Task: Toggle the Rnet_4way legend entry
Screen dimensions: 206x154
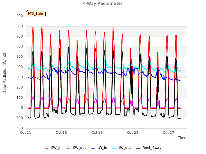Action: [x=149, y=148]
